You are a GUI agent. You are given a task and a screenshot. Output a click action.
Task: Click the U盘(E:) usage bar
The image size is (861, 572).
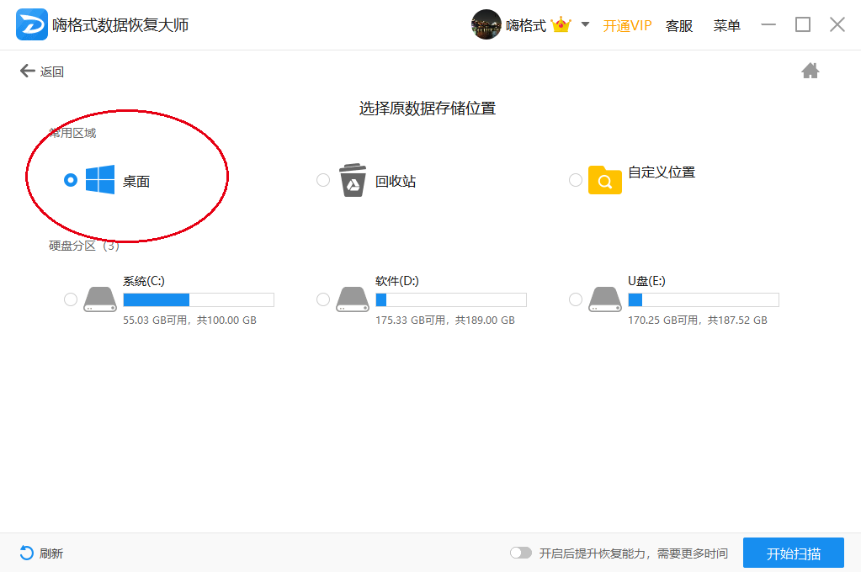pyautogui.click(x=704, y=299)
